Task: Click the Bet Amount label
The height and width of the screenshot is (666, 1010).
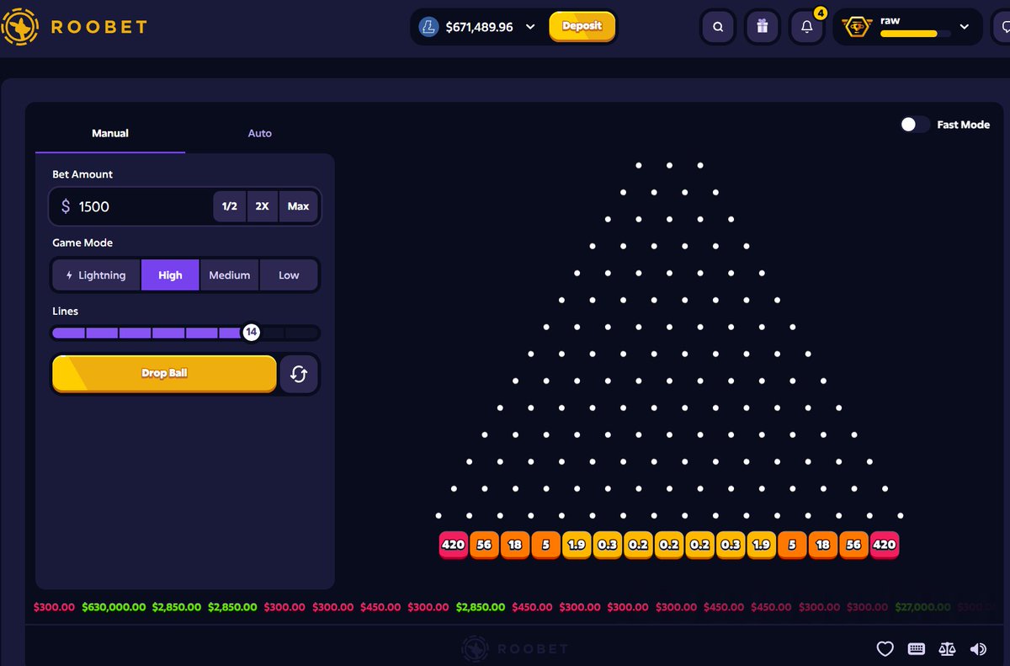Action: point(82,174)
